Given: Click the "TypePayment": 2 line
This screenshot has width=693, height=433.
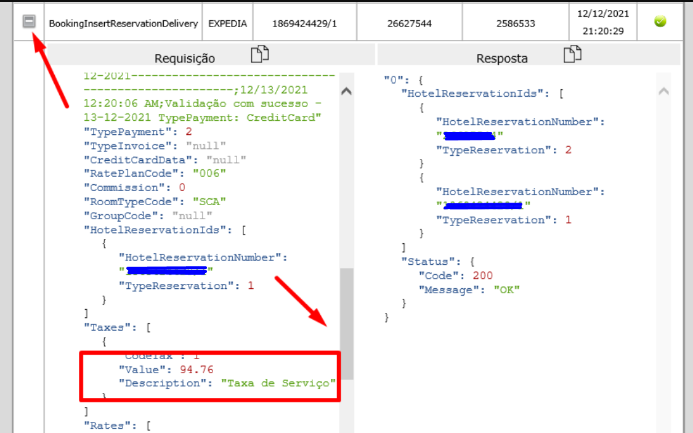Looking at the screenshot, I should [138, 132].
